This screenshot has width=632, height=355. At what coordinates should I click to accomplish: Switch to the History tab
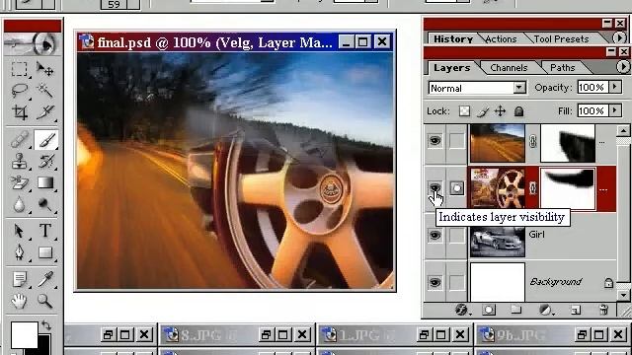[x=453, y=39]
